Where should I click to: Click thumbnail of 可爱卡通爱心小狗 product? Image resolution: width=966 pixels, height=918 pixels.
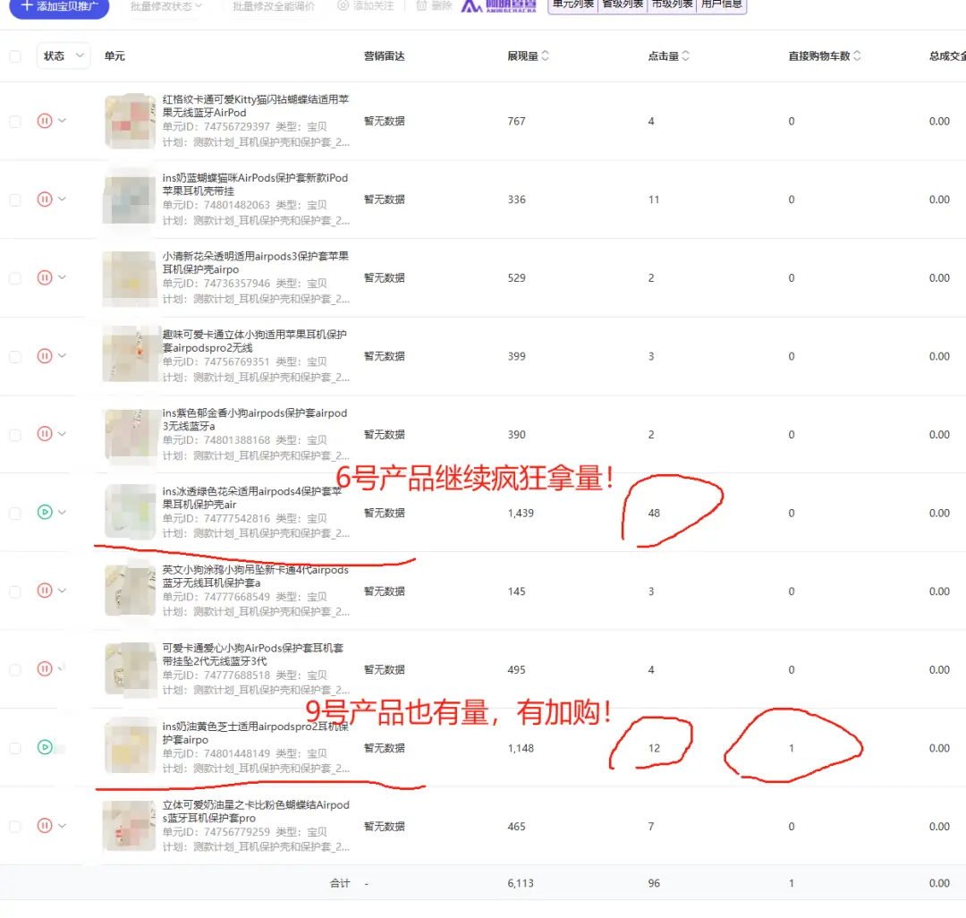tap(130, 669)
